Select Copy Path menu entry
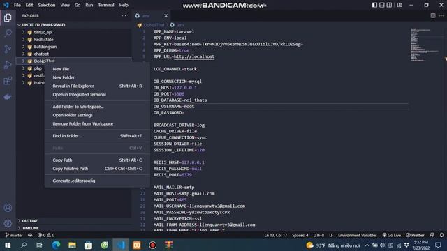The width and height of the screenshot is (447, 251). (97, 160)
